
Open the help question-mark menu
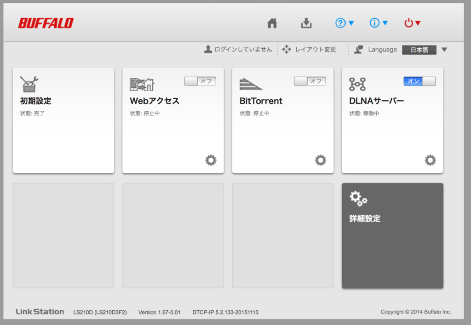[345, 23]
